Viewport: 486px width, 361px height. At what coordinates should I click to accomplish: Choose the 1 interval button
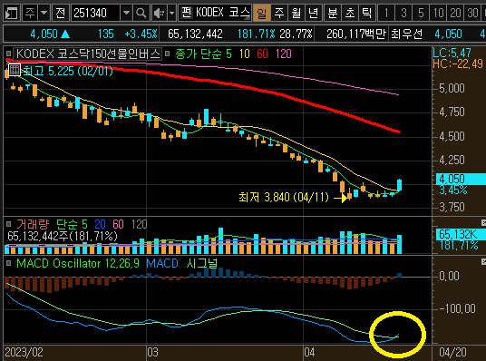coord(386,13)
